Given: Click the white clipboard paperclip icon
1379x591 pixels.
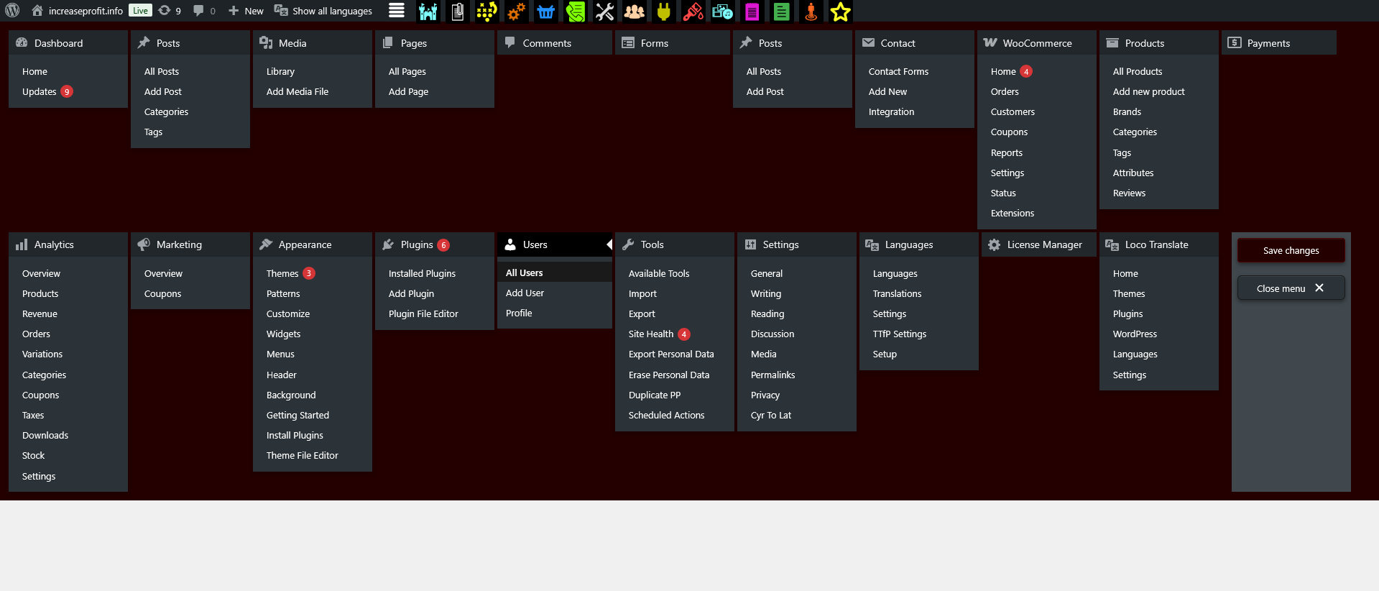Looking at the screenshot, I should coord(457,12).
